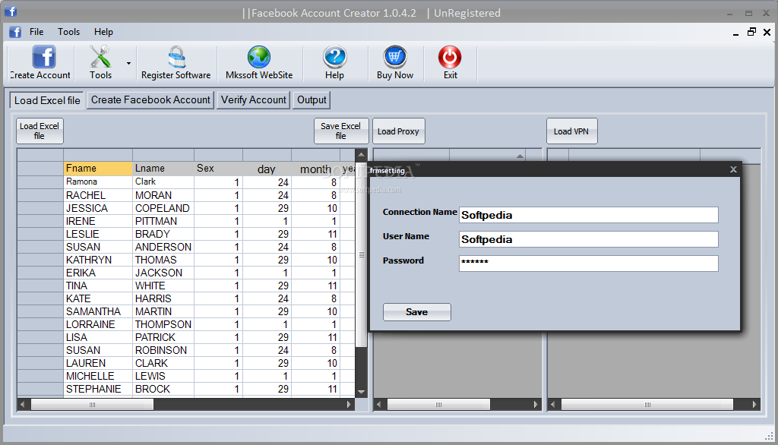Click the Save Excel file button
778x445 pixels.
pos(341,131)
